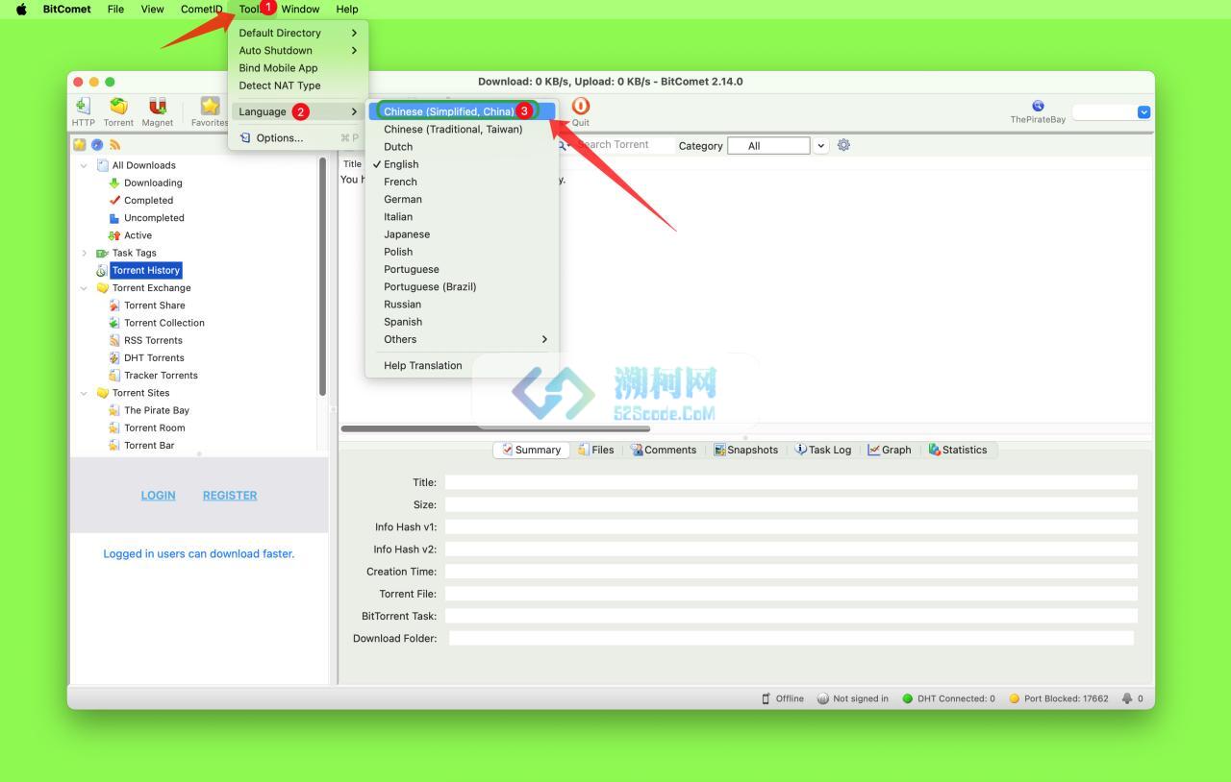Click the DHT Connected green indicator
Screen dimensions: 1231x782
[x=907, y=698]
